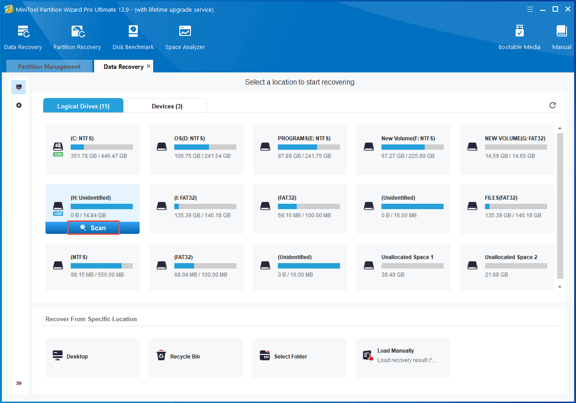This screenshot has width=576, height=403.
Task: Click Recover From Specific Location heading
Action: click(91, 319)
